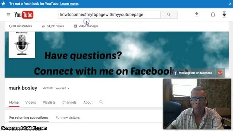Open the account avatar menu
This screenshot has width=233, height=131.
224,15
